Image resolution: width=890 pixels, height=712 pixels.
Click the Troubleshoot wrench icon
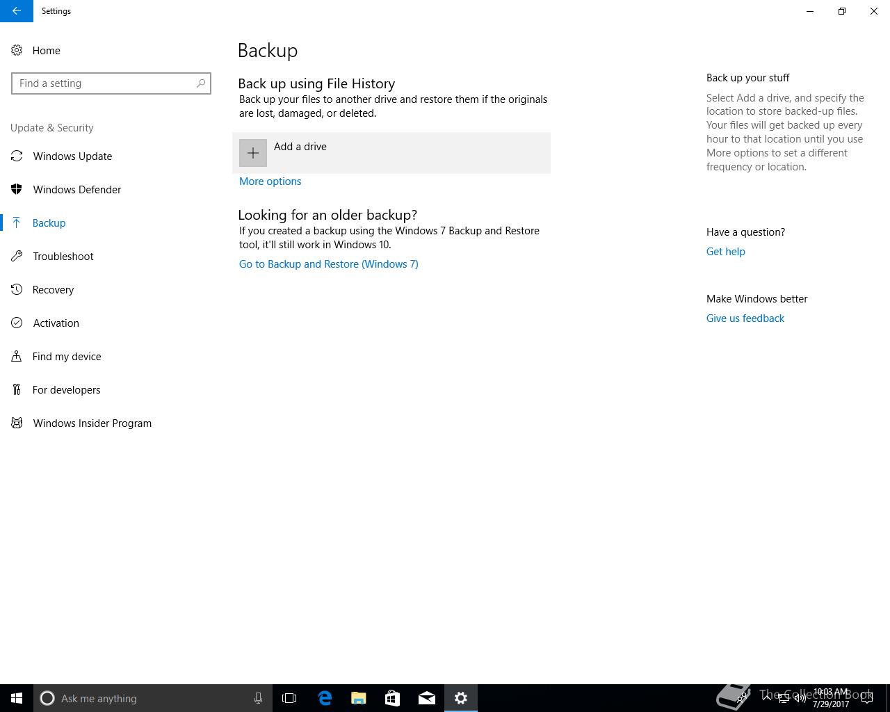click(x=17, y=256)
